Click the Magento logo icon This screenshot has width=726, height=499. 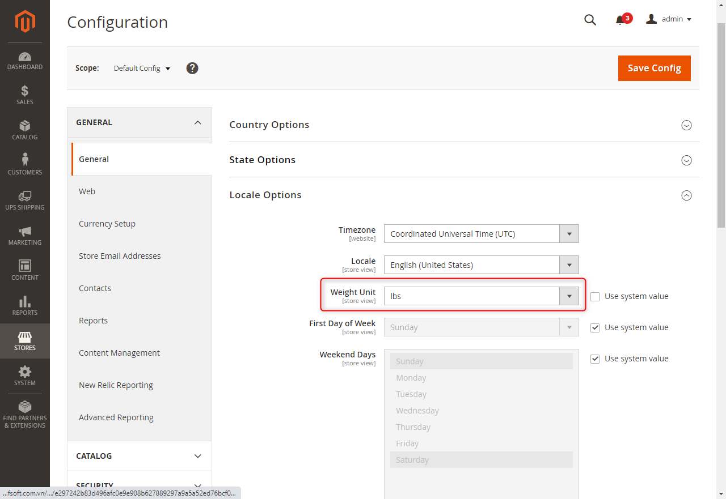[25, 22]
